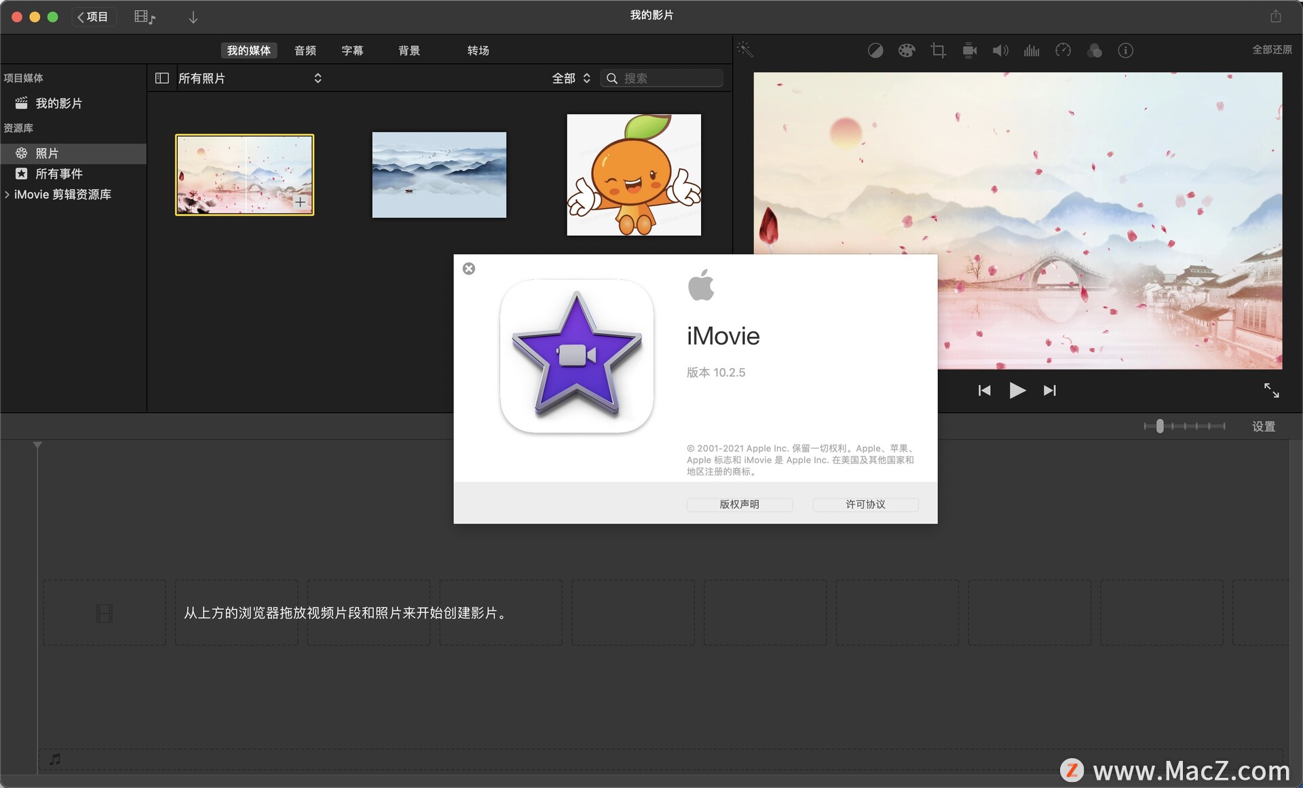Click the background music note icon
Screen dimensions: 1303x788
pyautogui.click(x=55, y=759)
